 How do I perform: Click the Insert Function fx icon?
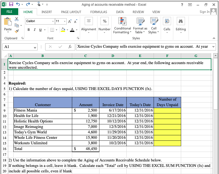point(71,47)
